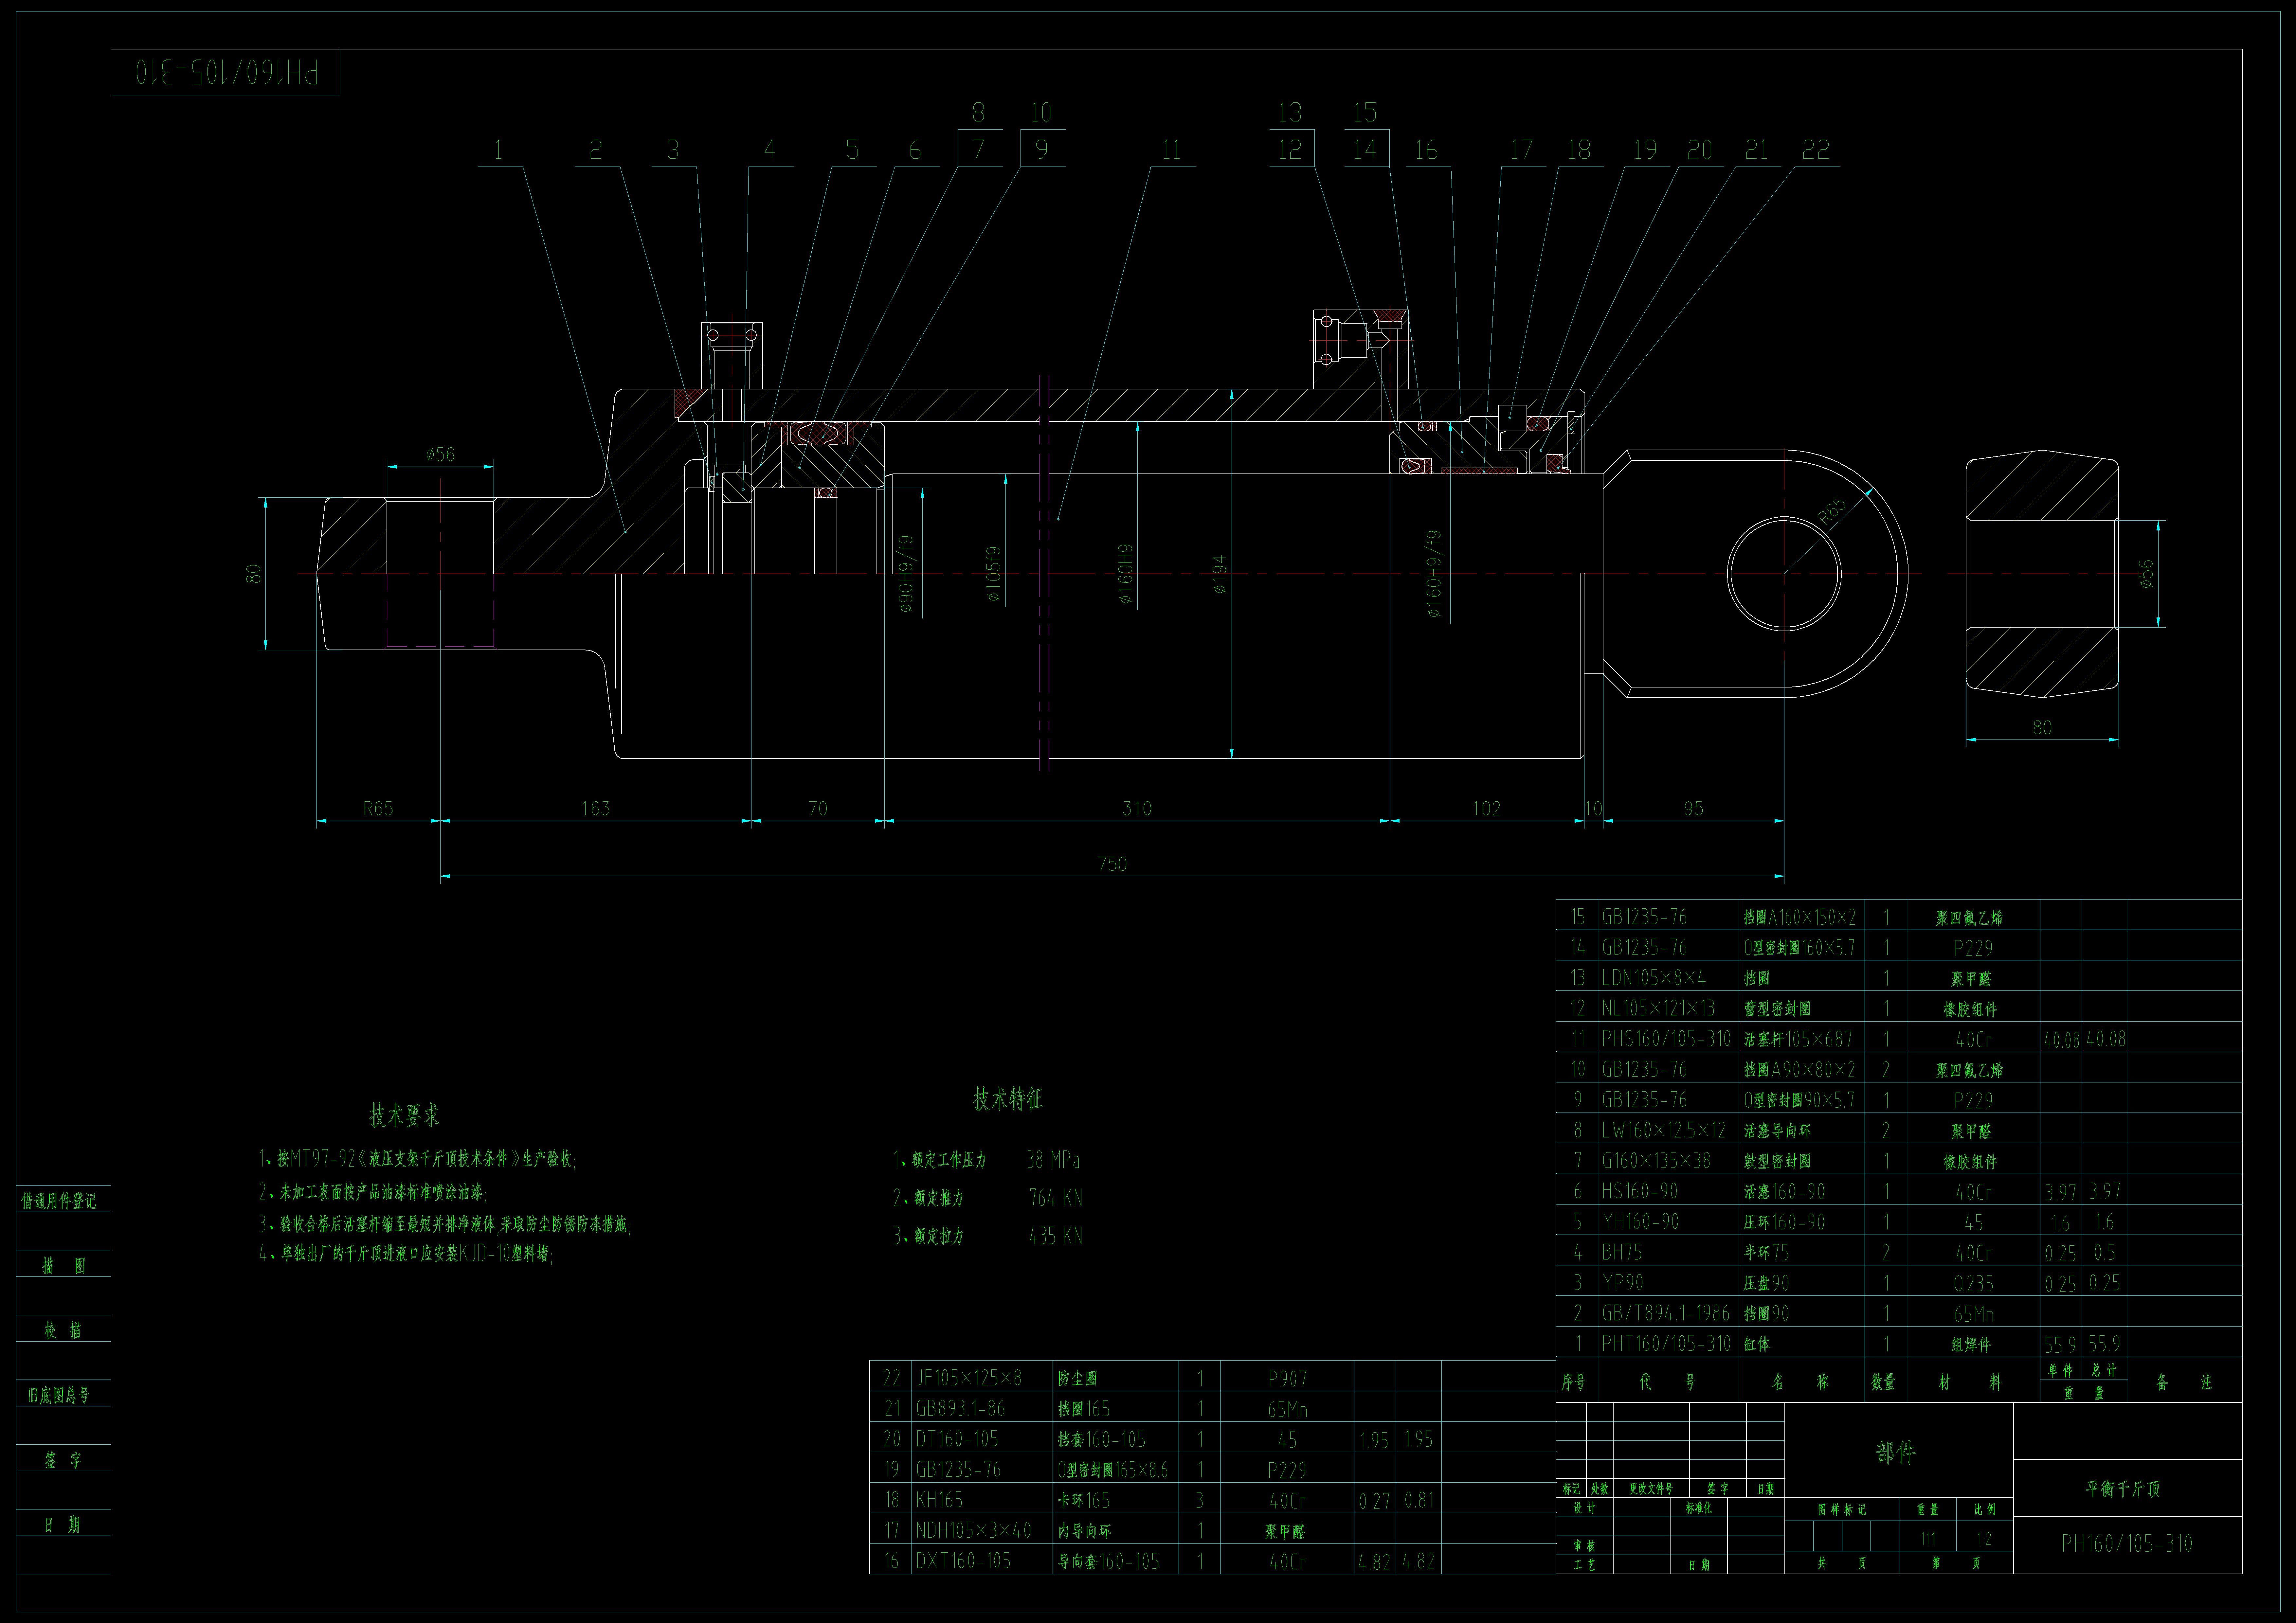Click the "DXT160-105" code cell
Viewport: 2296px width, 1623px height.
(963, 1561)
